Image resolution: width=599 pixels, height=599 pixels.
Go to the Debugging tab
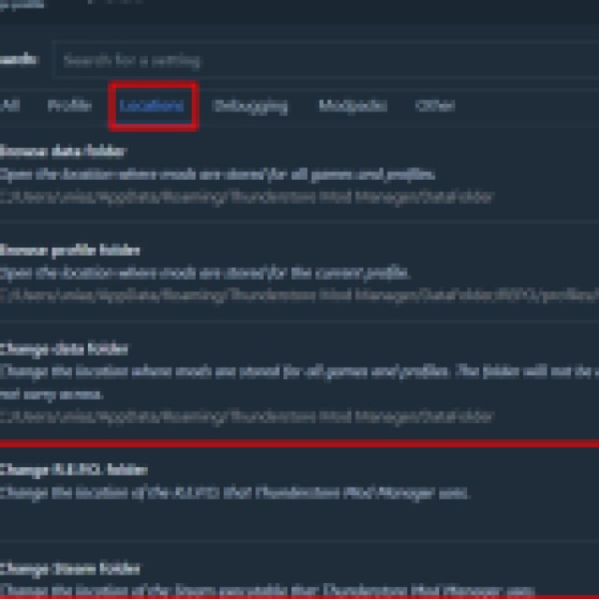(250, 106)
